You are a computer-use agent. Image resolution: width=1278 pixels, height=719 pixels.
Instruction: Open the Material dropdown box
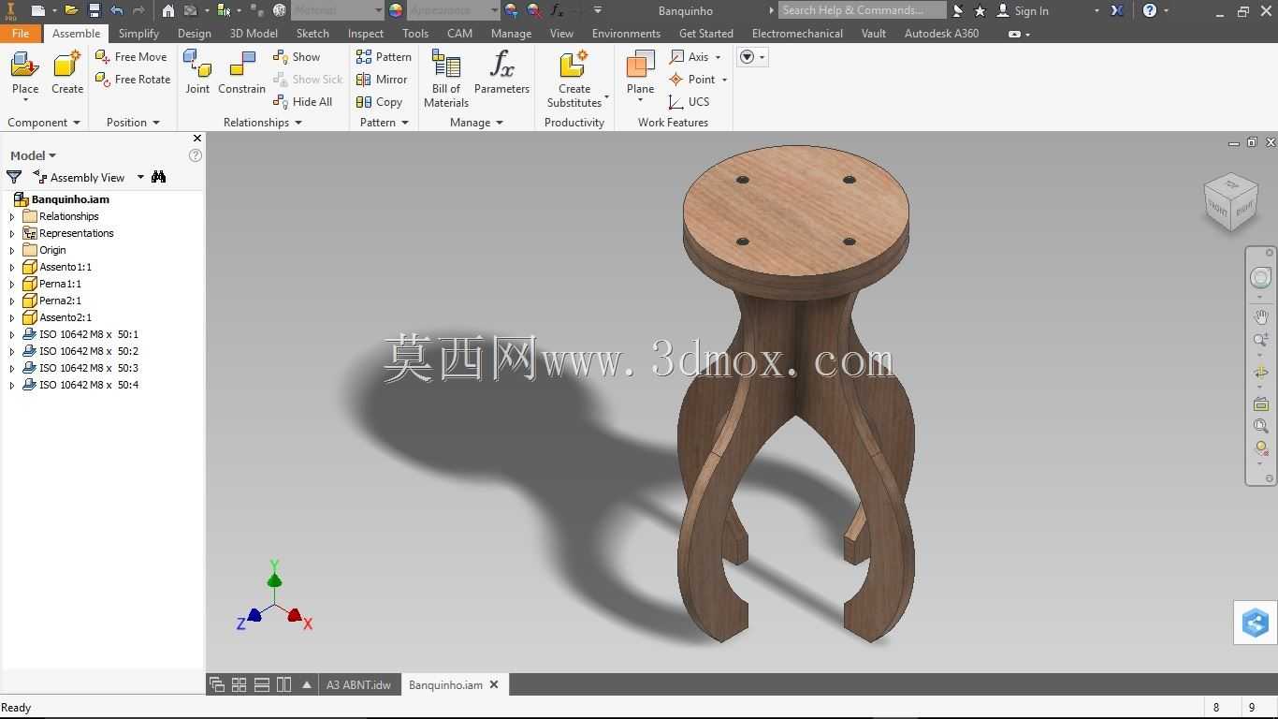point(338,10)
